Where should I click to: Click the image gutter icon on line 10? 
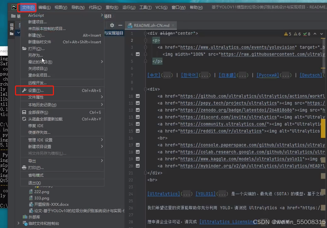(138, 96)
